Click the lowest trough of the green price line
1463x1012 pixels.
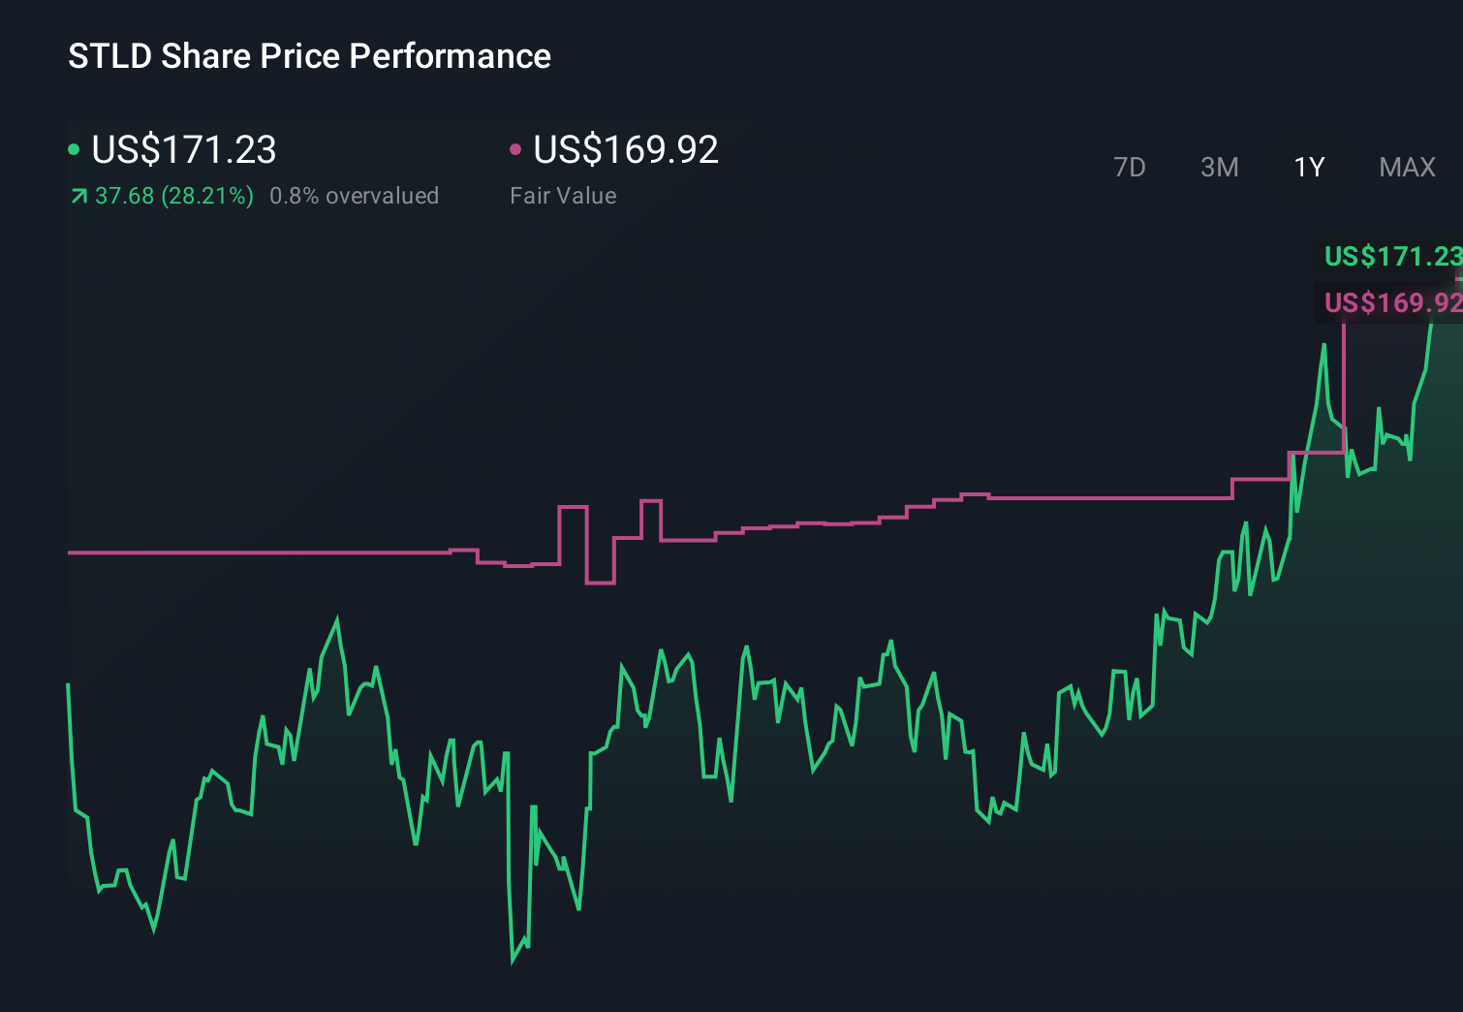pyautogui.click(x=513, y=961)
